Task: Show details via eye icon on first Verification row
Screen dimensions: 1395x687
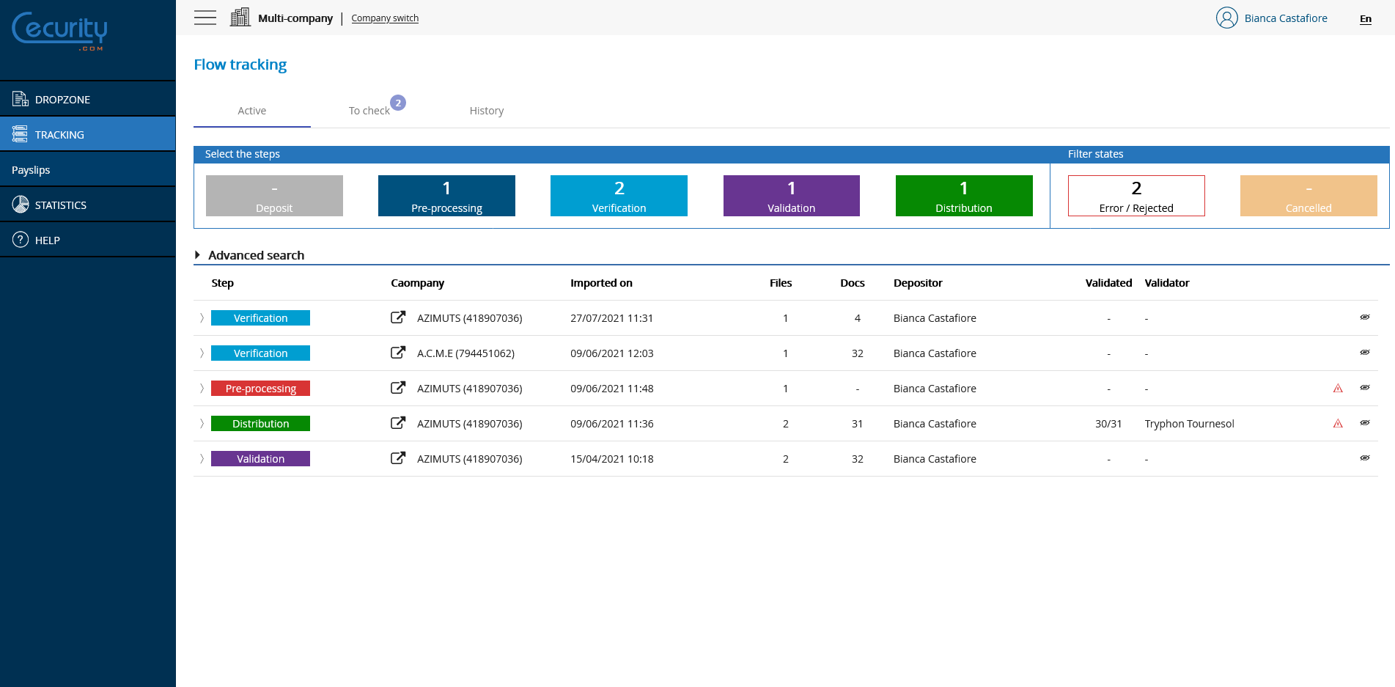Action: pos(1365,317)
